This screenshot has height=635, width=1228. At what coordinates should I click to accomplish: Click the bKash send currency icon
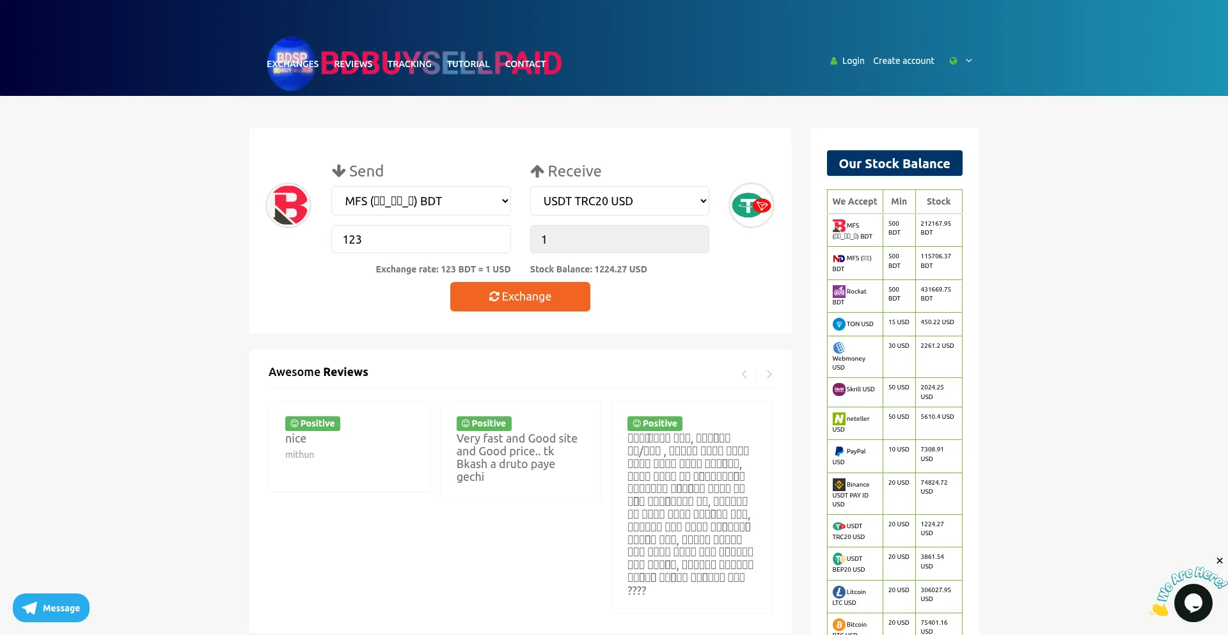pos(288,205)
